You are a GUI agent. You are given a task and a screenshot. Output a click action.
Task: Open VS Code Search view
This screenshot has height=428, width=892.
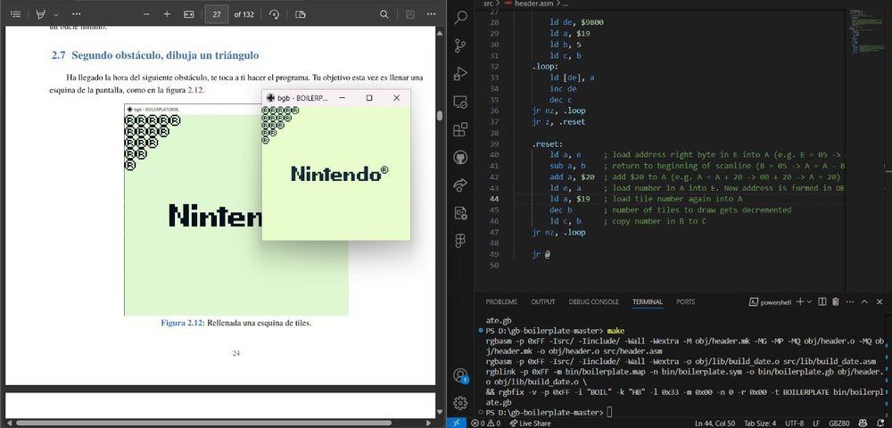pyautogui.click(x=460, y=17)
